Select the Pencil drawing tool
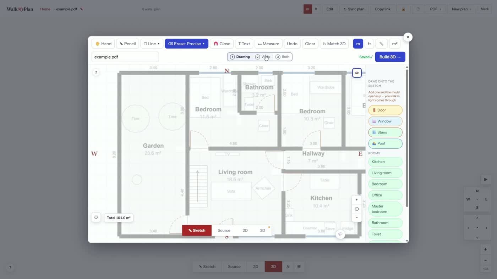The image size is (497, 279). (x=127, y=44)
